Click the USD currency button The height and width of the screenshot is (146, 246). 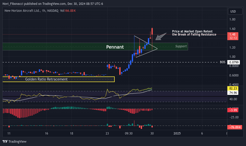pos(235,11)
